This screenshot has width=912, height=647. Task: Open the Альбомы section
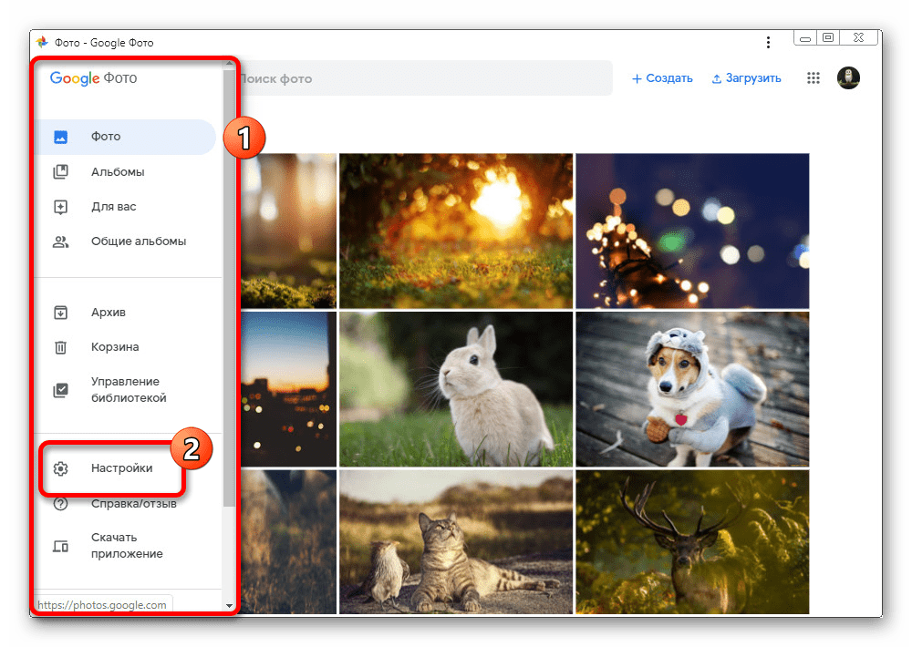118,172
